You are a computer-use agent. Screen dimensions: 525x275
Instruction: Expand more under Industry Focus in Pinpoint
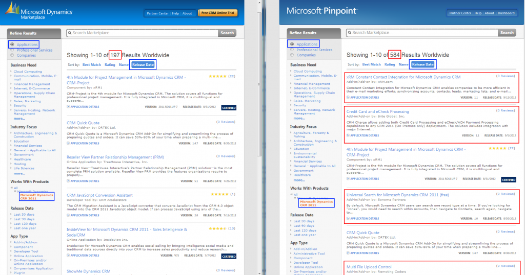click(299, 180)
